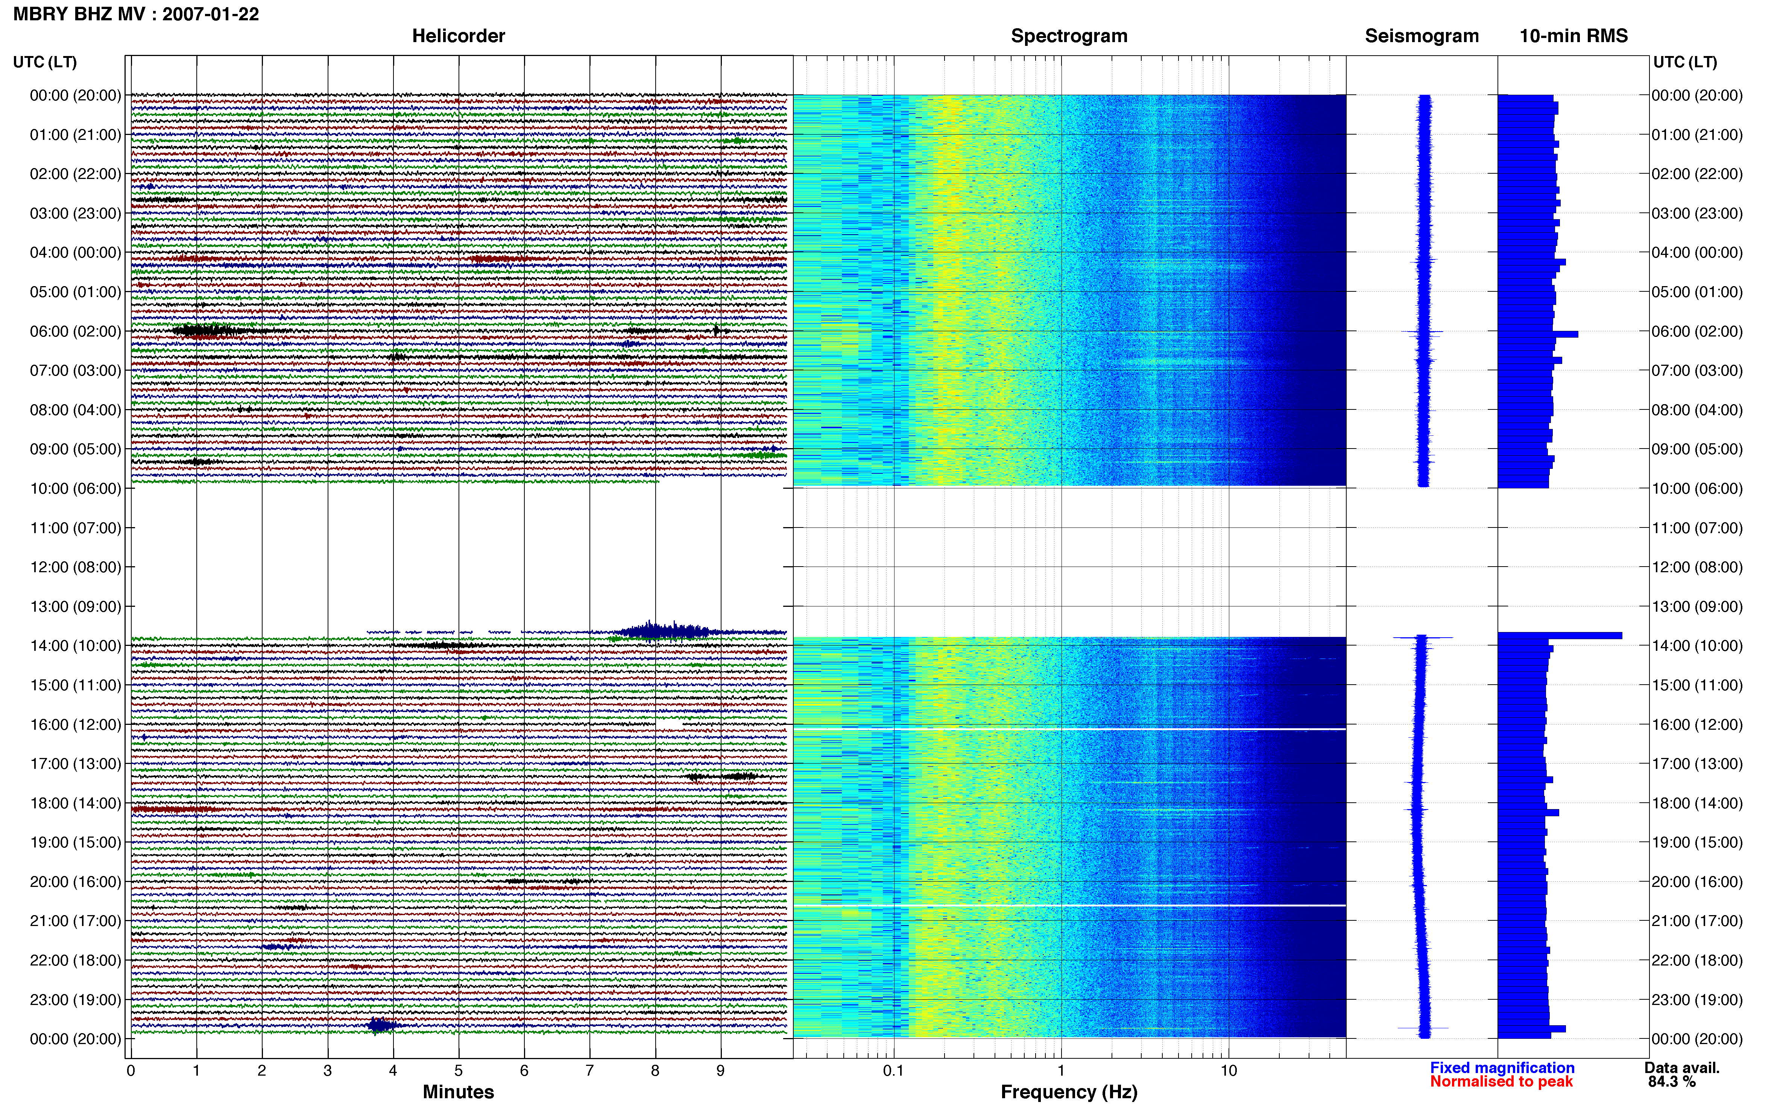Select left-axis time label '02:00 (22:00)'
This screenshot has height=1114, width=1783.
point(75,174)
